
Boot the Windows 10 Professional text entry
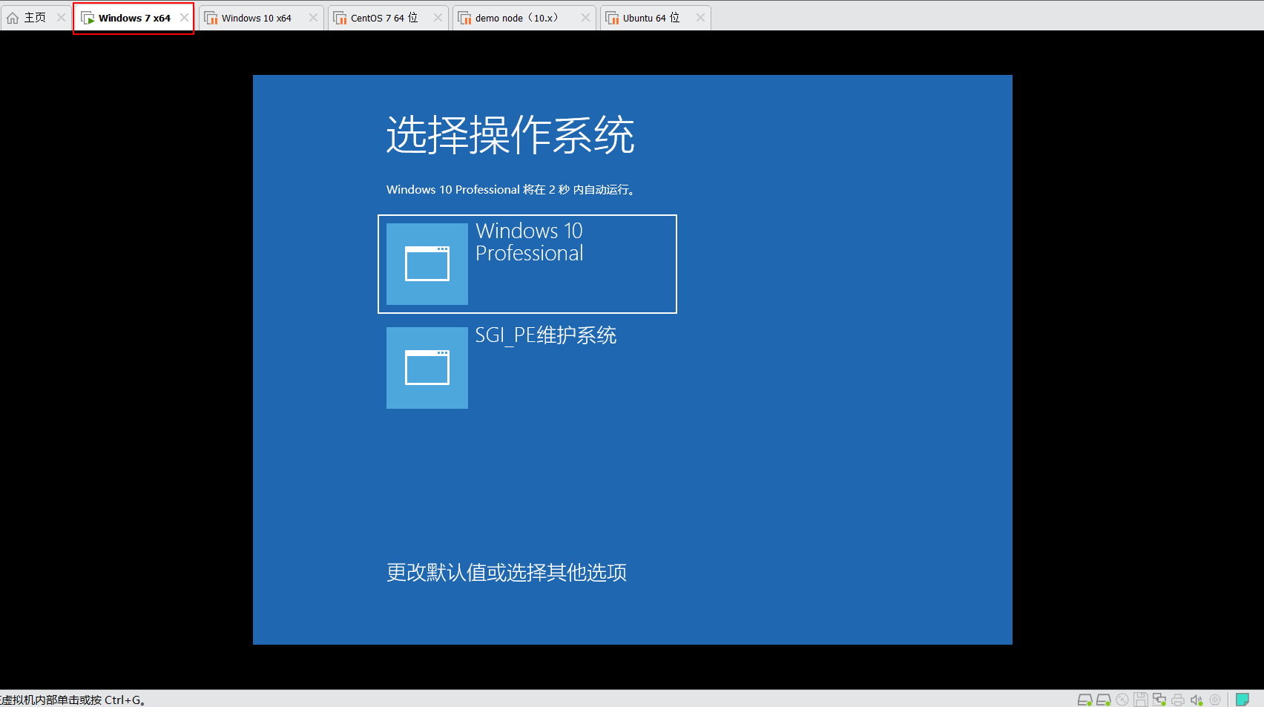(x=530, y=242)
